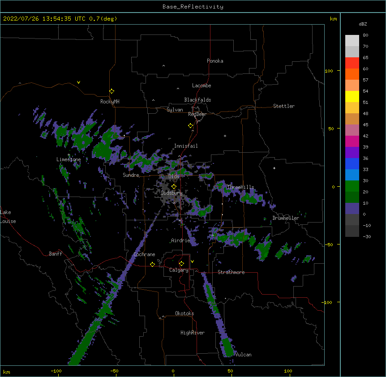Click the Cochrane town label

[x=144, y=254]
